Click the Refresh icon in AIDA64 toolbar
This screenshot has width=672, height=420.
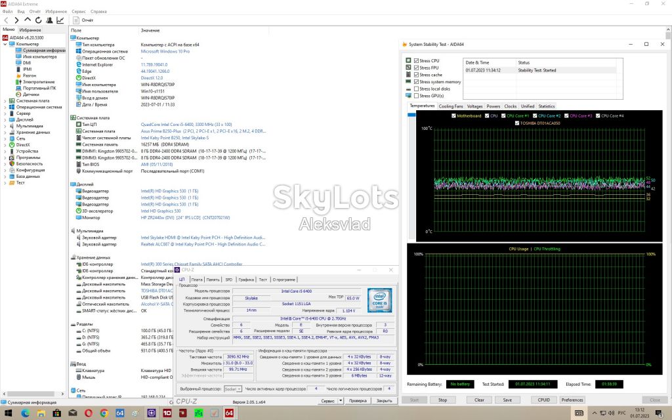point(38,20)
